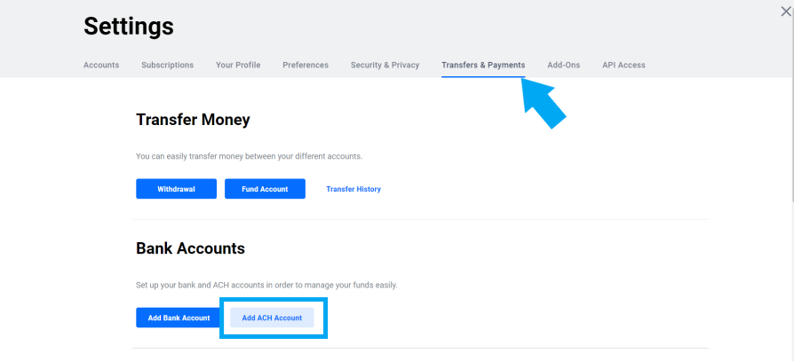
Task: Select the Preferences tab
Action: [306, 66]
